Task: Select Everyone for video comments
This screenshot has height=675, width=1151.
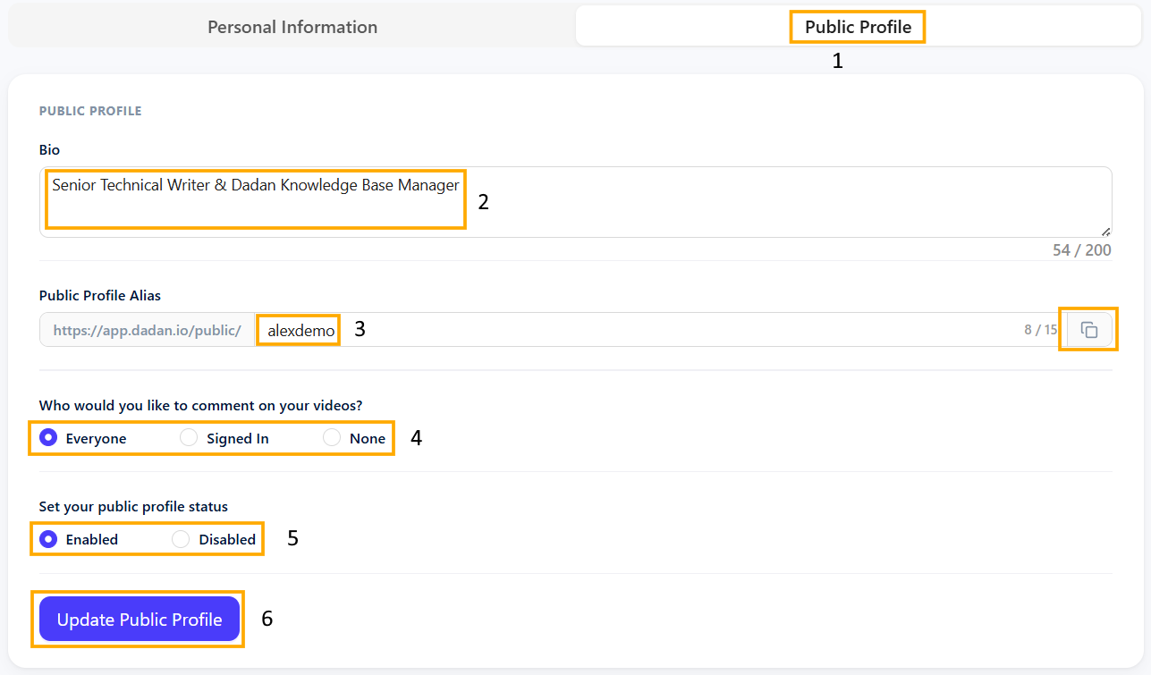Action: point(49,438)
